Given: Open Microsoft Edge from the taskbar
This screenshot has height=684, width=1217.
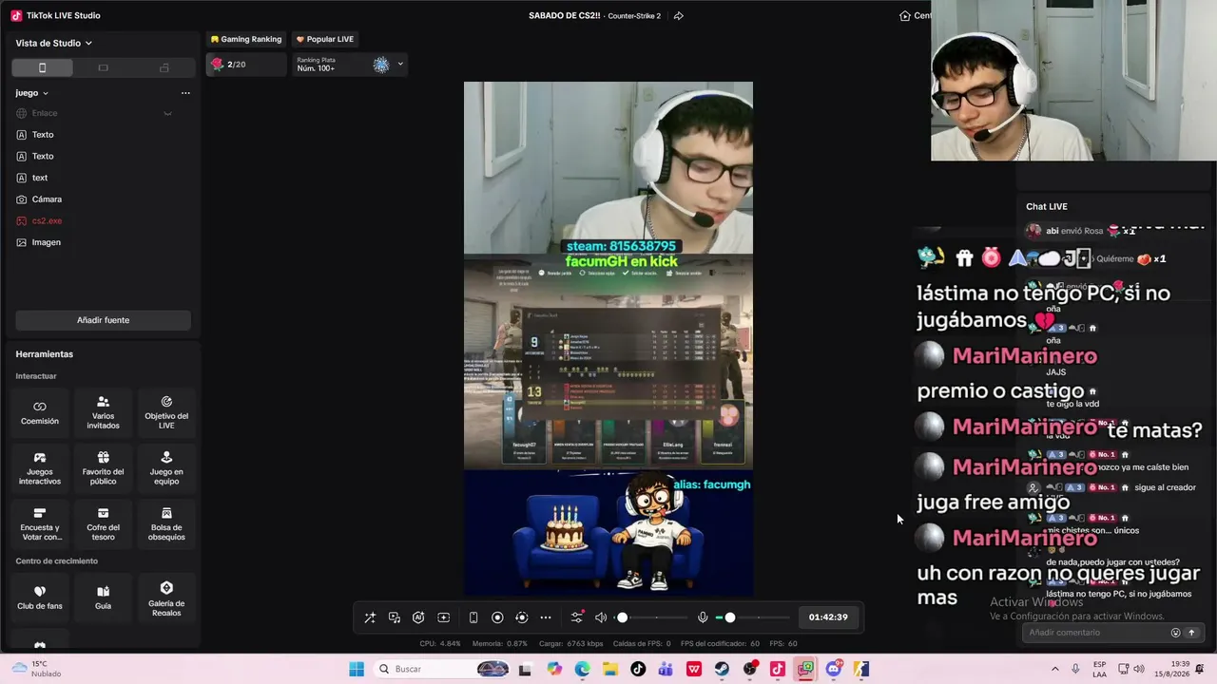Looking at the screenshot, I should (x=583, y=669).
